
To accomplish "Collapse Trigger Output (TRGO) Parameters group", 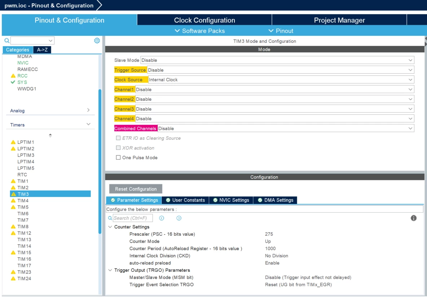I will point(110,270).
